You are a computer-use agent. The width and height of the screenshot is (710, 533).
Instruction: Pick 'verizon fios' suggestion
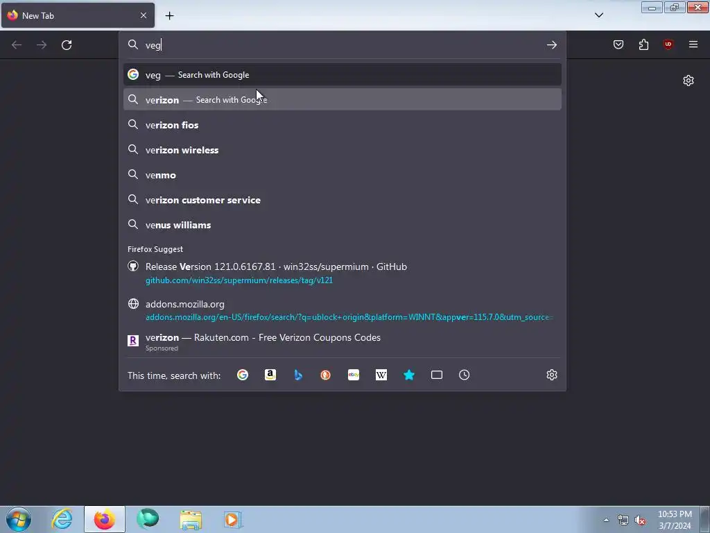tap(343, 125)
